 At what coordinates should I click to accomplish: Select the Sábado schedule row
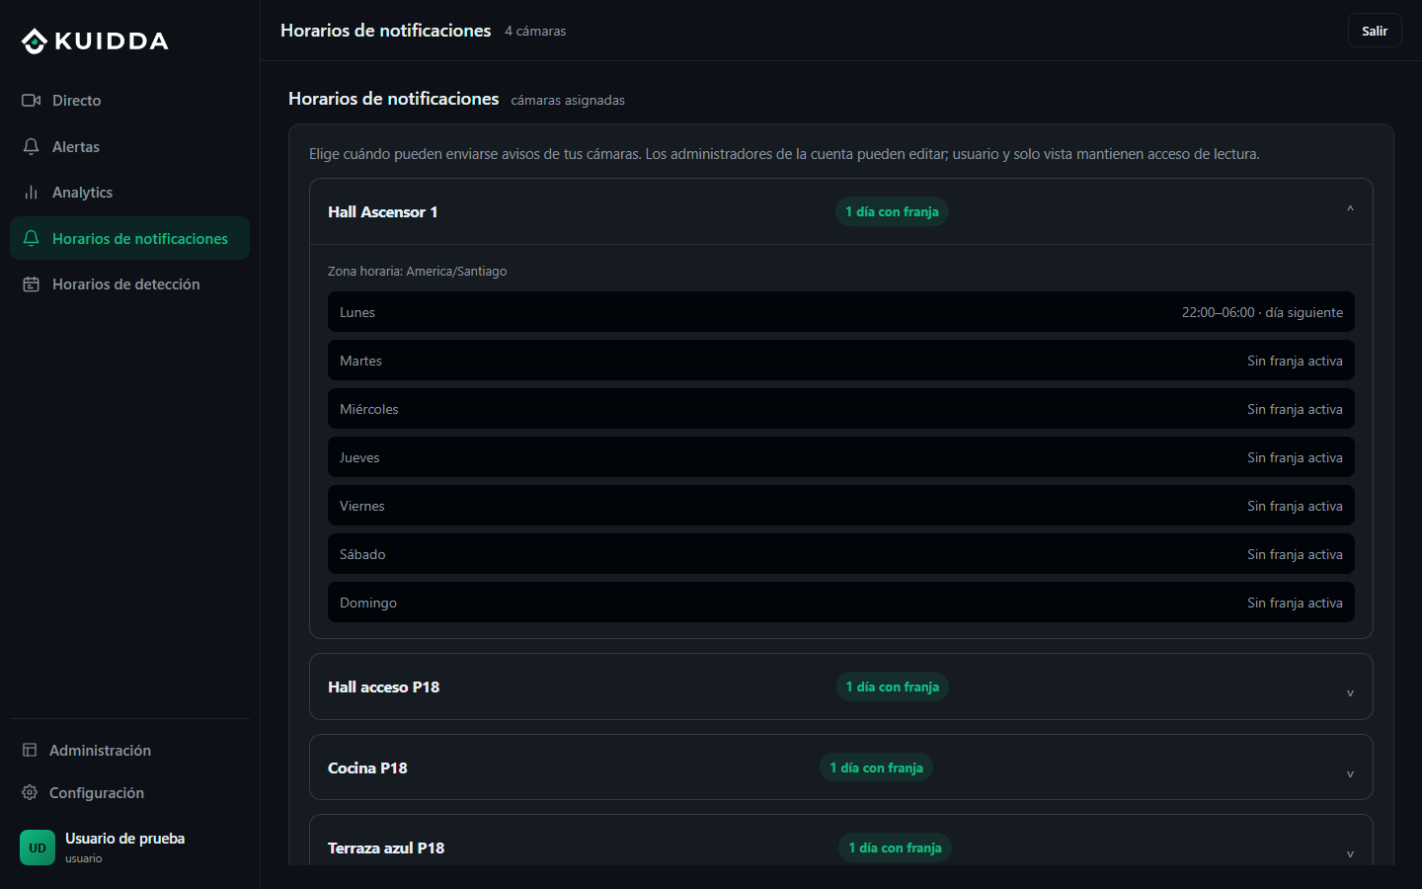coord(841,554)
